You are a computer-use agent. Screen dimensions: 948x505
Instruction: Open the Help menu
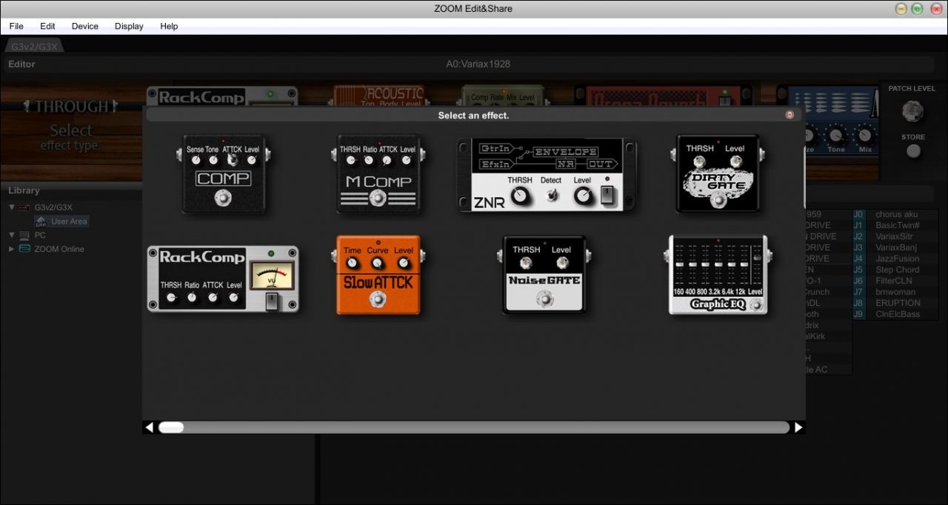click(x=169, y=26)
